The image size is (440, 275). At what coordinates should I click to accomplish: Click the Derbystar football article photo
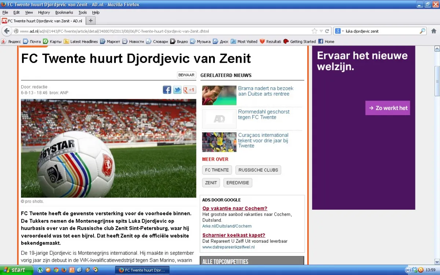point(109,148)
